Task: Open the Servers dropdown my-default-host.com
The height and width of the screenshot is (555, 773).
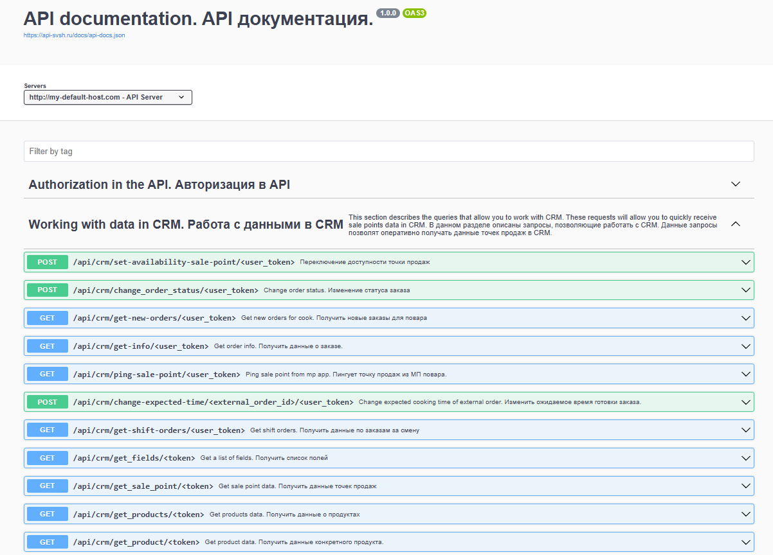Action: tap(108, 97)
